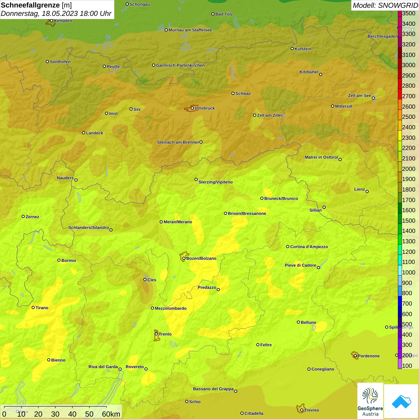The width and height of the screenshot is (419, 419).
Task: Click the Tirano location dot
Action: click(x=33, y=307)
